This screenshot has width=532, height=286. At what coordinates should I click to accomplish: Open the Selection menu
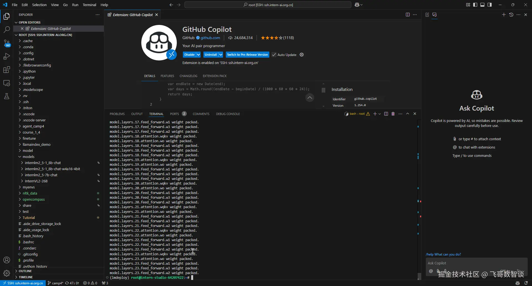point(39,5)
